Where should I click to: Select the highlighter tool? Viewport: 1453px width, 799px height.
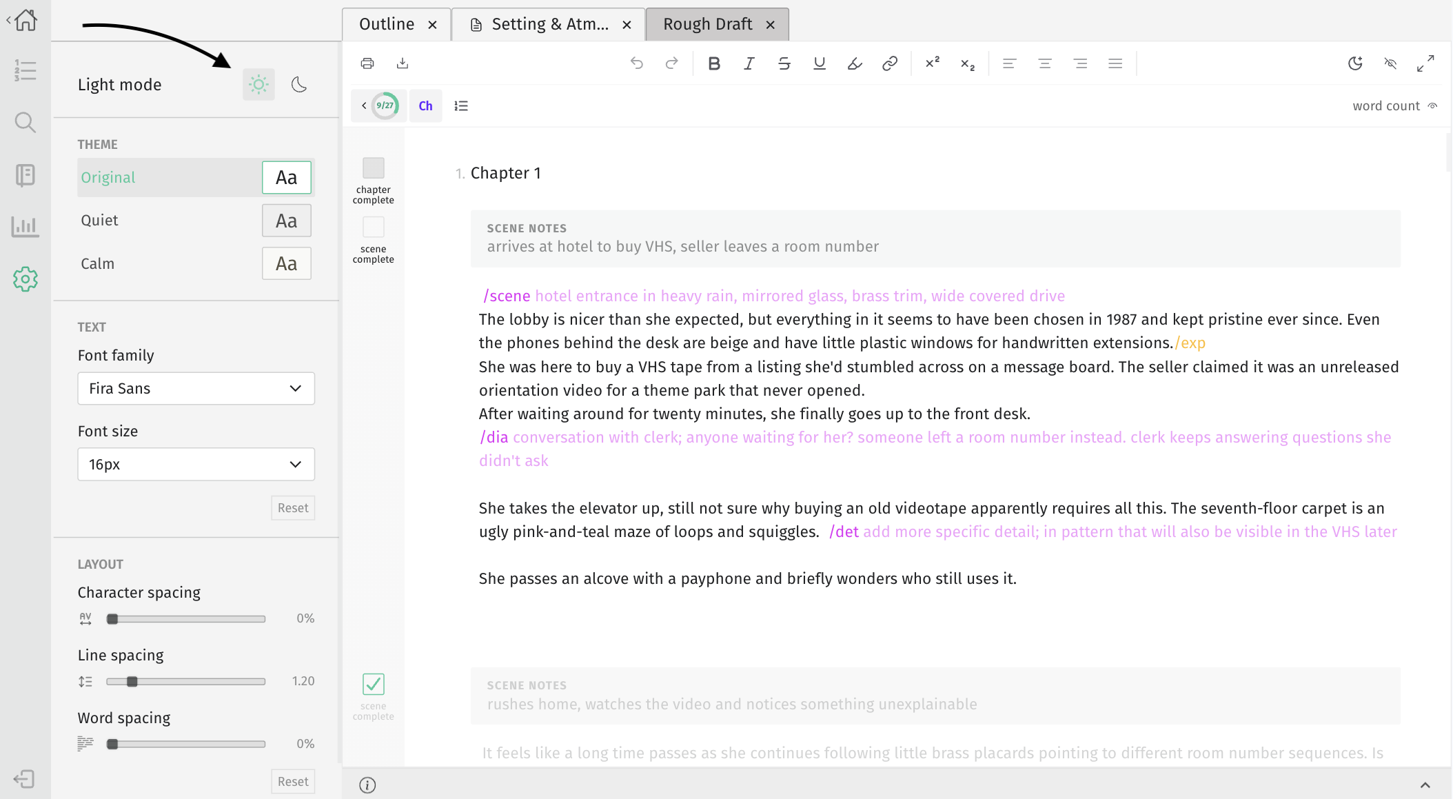click(855, 63)
